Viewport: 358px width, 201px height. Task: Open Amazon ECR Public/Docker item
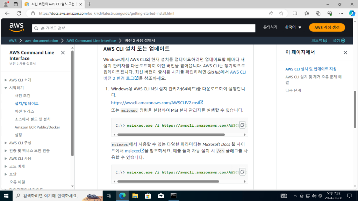point(37,127)
